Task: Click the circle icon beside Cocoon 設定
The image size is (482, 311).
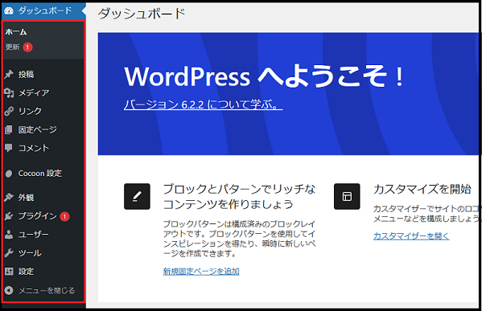Action: [x=9, y=174]
